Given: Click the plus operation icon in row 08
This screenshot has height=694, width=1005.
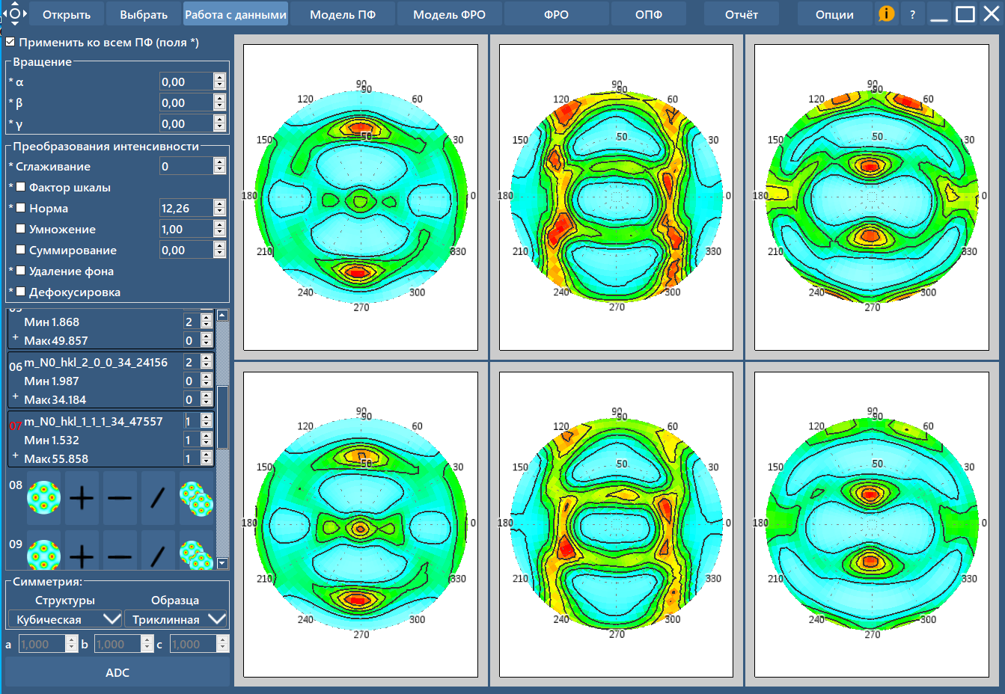Looking at the screenshot, I should click(82, 497).
